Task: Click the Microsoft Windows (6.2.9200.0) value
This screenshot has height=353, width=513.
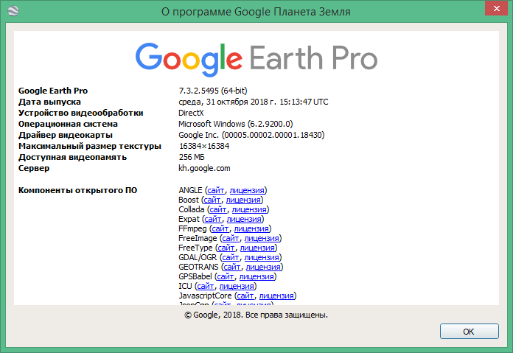Action: 236,124
